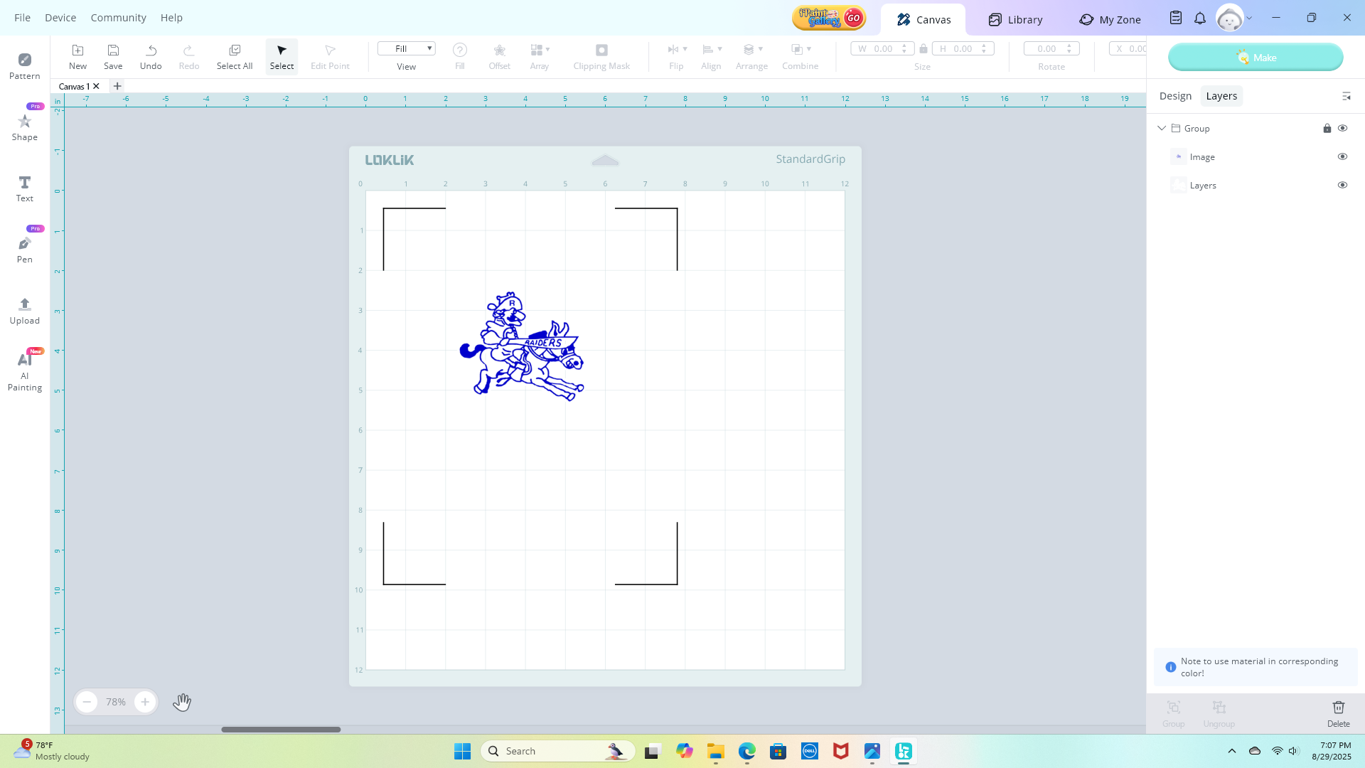Hide the Image layer
This screenshot has width=1365, height=768.
[1342, 156]
